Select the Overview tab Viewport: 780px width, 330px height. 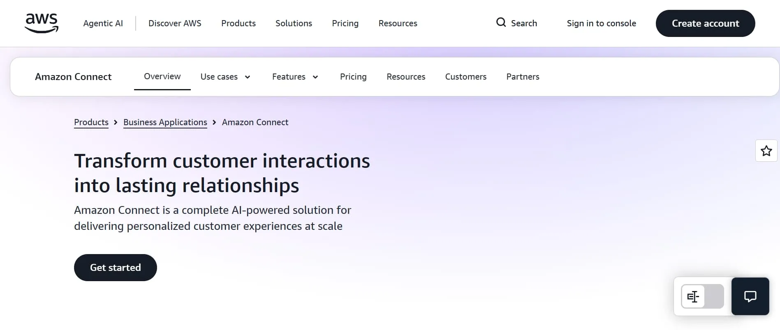tap(162, 77)
